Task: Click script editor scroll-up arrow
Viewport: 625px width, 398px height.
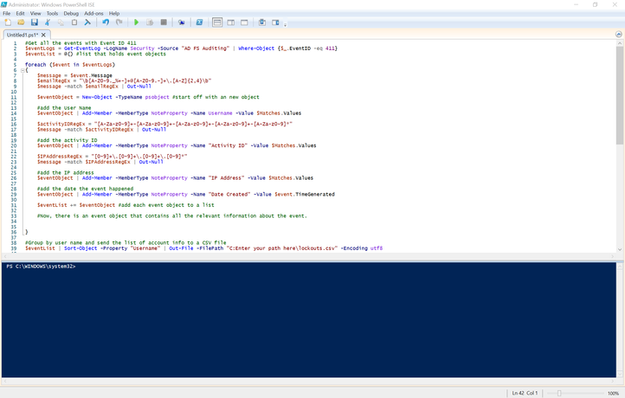Action: tap(620, 43)
